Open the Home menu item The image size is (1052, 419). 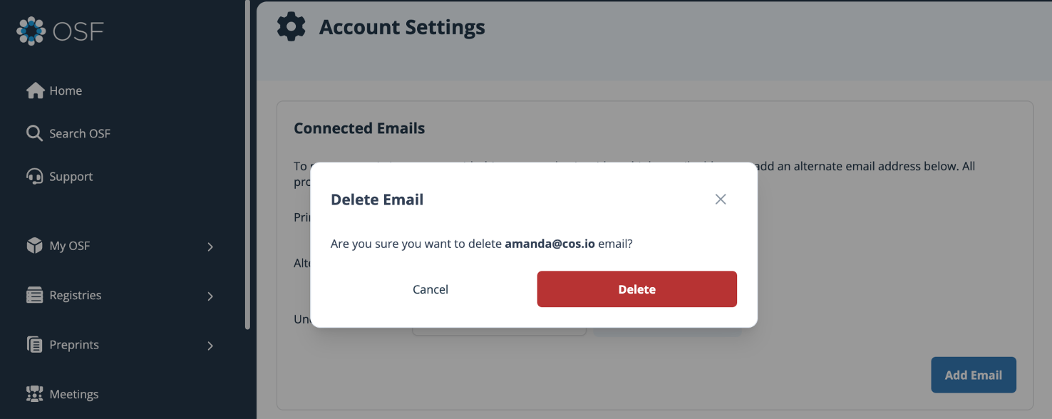click(66, 90)
